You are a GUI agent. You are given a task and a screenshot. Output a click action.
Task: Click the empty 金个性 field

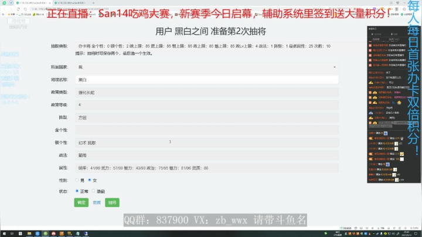(207, 130)
